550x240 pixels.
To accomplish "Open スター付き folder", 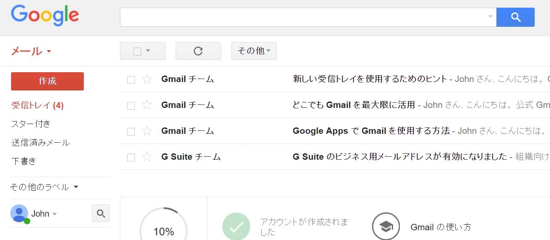I will (31, 124).
